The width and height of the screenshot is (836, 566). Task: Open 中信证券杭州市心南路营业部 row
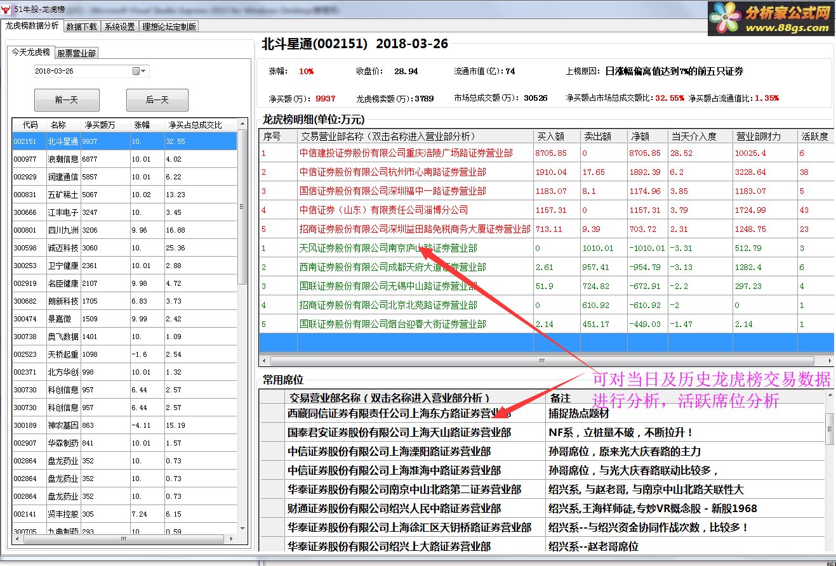(x=546, y=172)
